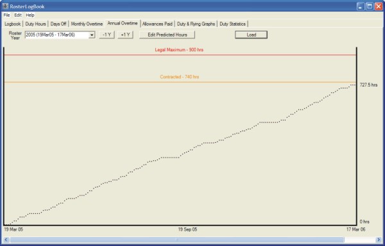Click the horizontal scrollbar thumb
The width and height of the screenshot is (385, 246).
[177, 240]
